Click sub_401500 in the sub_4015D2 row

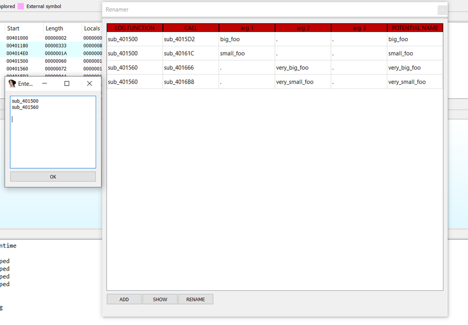(x=135, y=39)
